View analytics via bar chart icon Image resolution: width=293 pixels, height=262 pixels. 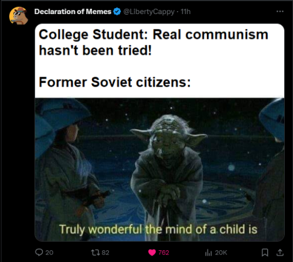[x=209, y=253]
